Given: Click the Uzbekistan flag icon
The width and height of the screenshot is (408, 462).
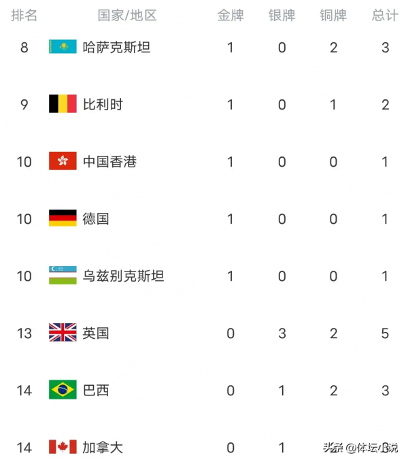Looking at the screenshot, I should [63, 276].
